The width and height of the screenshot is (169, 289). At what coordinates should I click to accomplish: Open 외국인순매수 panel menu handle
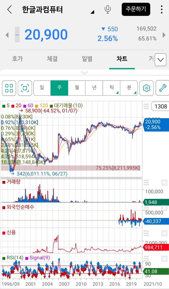tap(146, 208)
